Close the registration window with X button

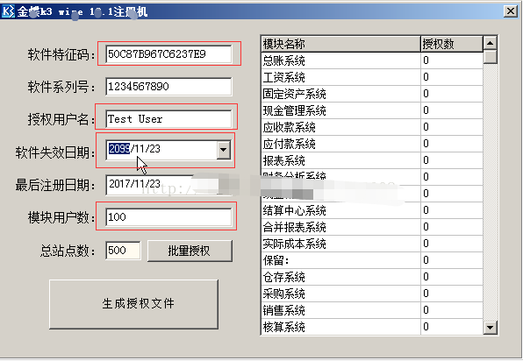point(511,11)
